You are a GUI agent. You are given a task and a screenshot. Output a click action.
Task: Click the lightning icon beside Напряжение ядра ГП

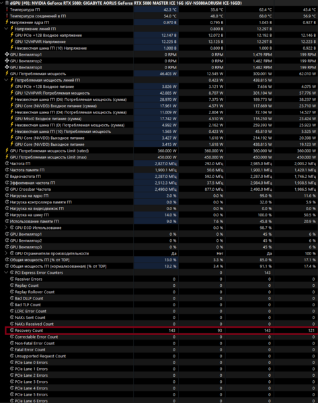(x=7, y=22)
